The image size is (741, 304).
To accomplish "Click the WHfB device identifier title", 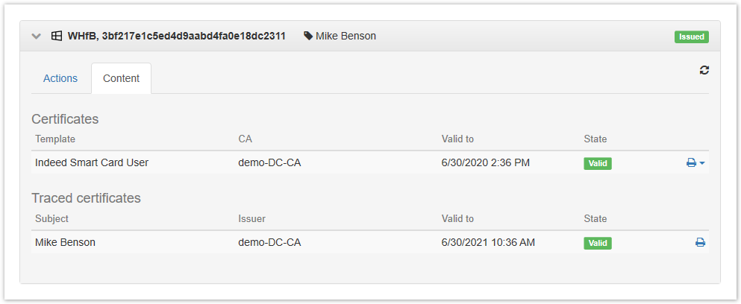I will click(177, 36).
